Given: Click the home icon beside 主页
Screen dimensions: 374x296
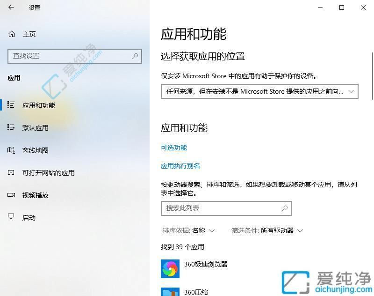Looking at the screenshot, I should [11, 34].
